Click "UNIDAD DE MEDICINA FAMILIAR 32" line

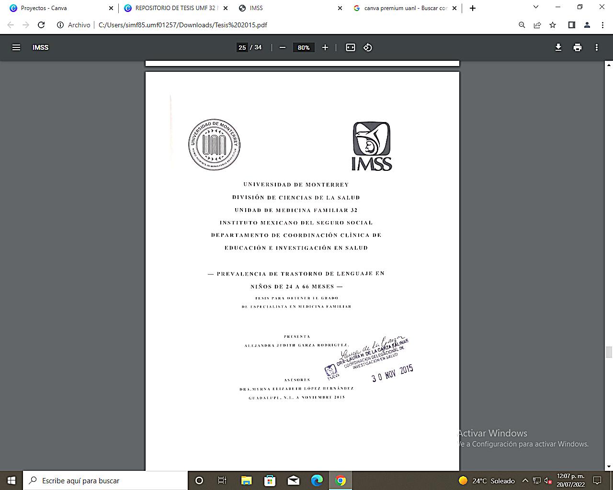[296, 210]
